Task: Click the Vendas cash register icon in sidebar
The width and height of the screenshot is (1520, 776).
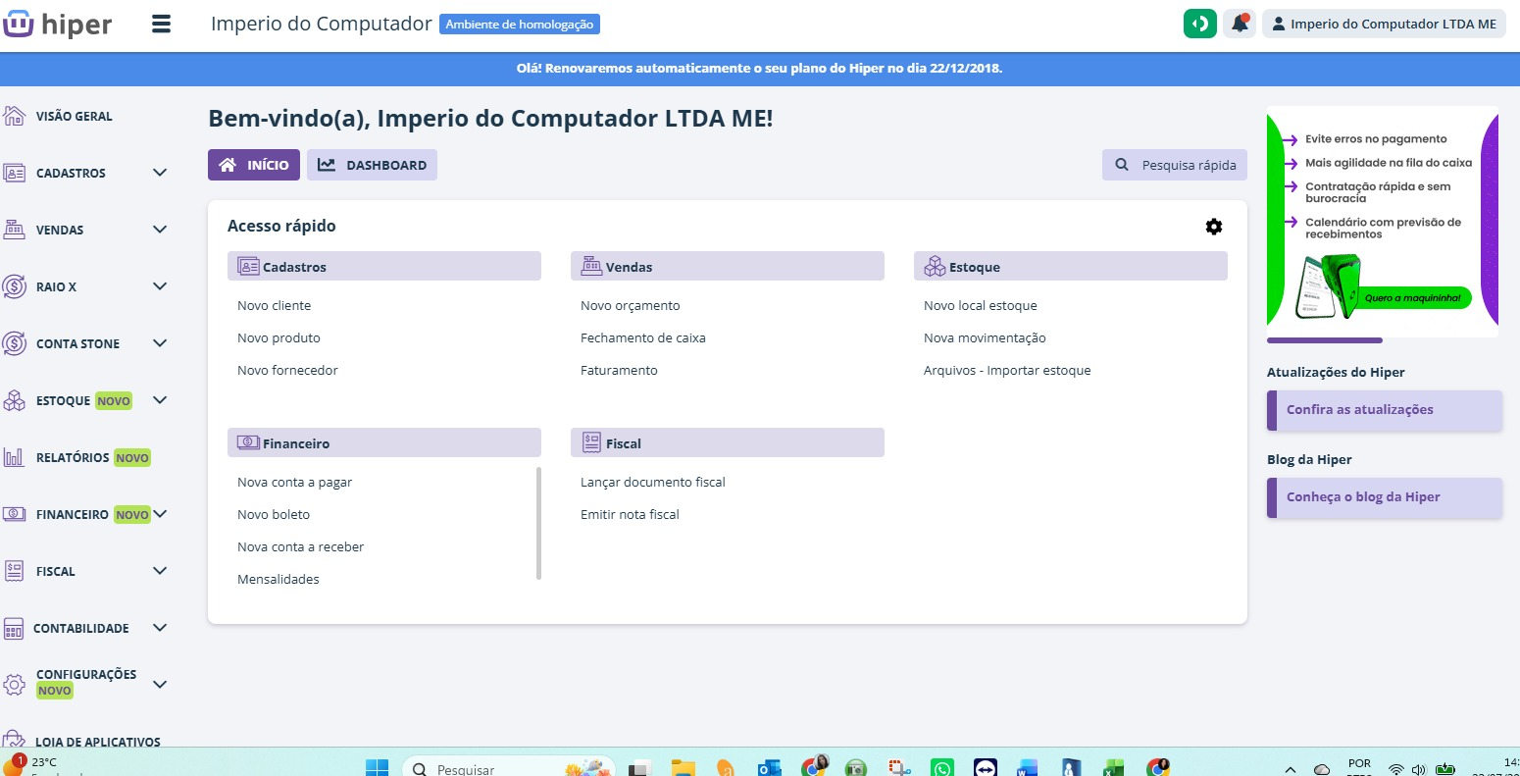Action: coord(14,230)
